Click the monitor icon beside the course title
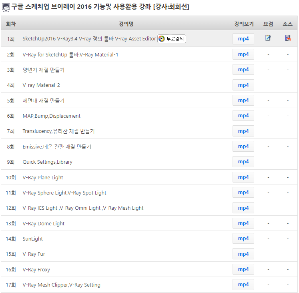The image size is (299, 293). click(6, 8)
